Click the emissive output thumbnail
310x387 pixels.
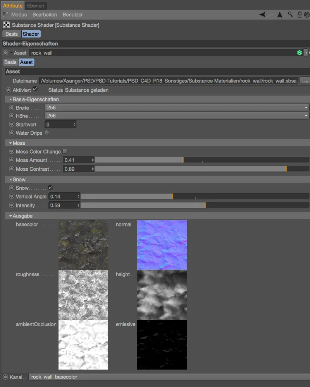click(162, 345)
